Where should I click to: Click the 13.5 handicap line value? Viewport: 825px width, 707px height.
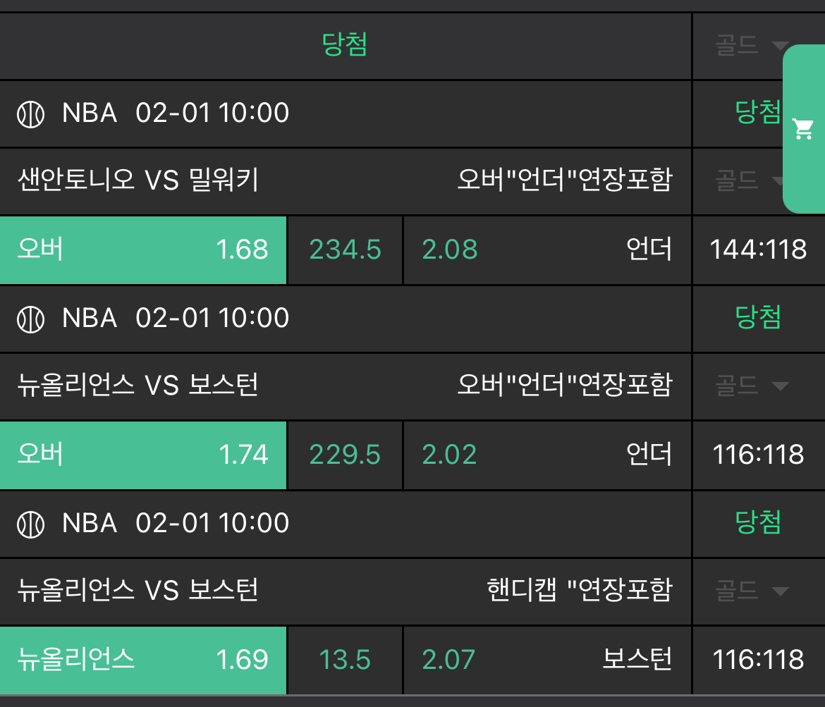[345, 660]
